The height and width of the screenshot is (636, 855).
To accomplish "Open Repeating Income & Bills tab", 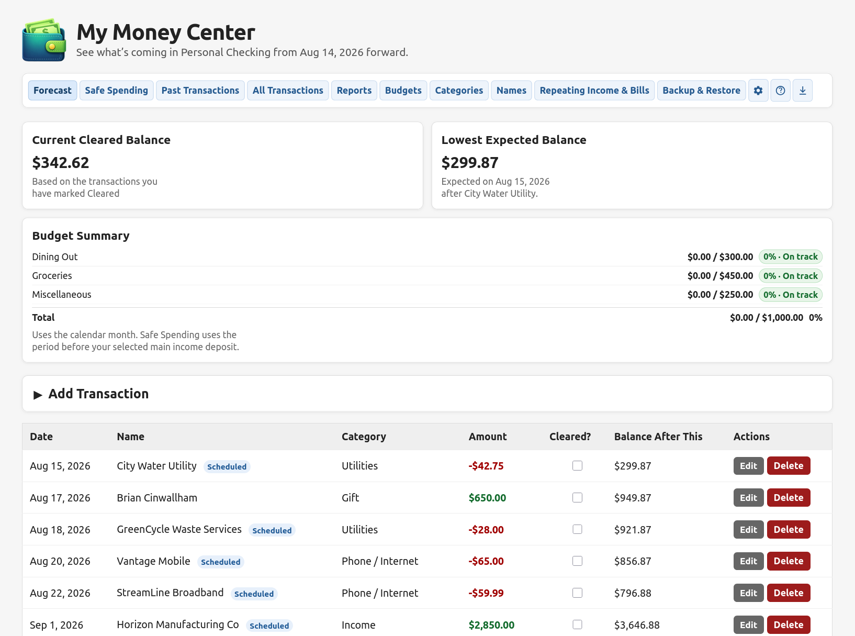I will 594,91.
